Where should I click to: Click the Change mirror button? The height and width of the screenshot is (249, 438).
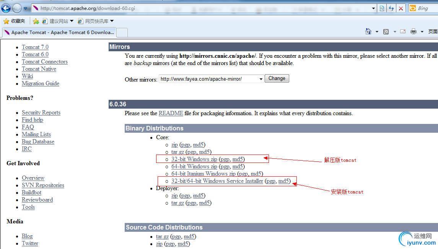277,78
